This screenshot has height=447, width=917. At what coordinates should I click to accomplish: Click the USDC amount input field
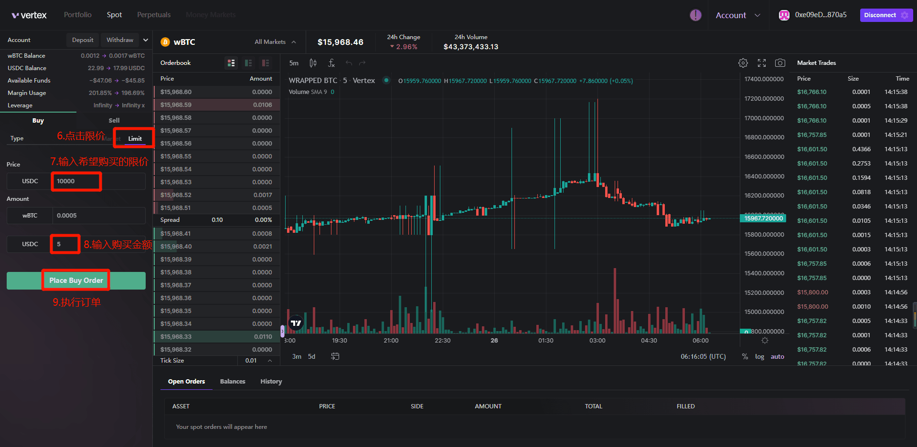pyautogui.click(x=99, y=244)
